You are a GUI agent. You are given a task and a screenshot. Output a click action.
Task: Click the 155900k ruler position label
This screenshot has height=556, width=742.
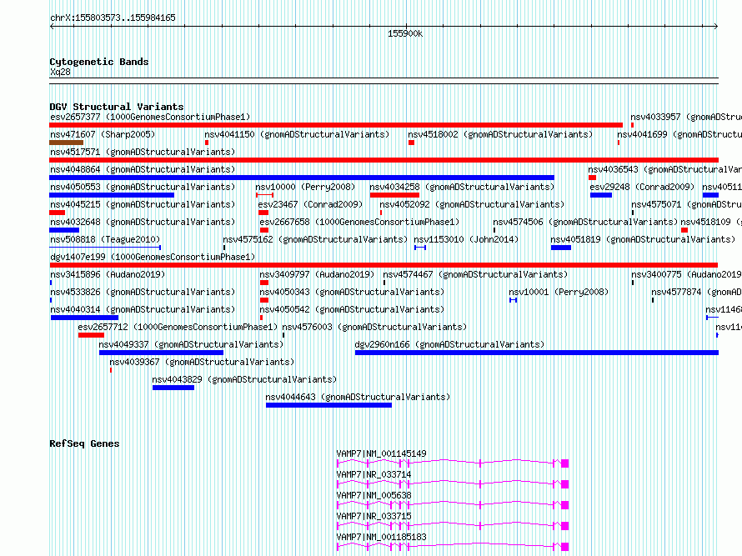pos(405,33)
